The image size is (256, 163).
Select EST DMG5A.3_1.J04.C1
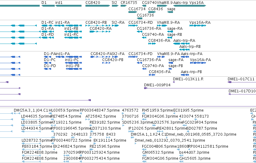[31, 110]
